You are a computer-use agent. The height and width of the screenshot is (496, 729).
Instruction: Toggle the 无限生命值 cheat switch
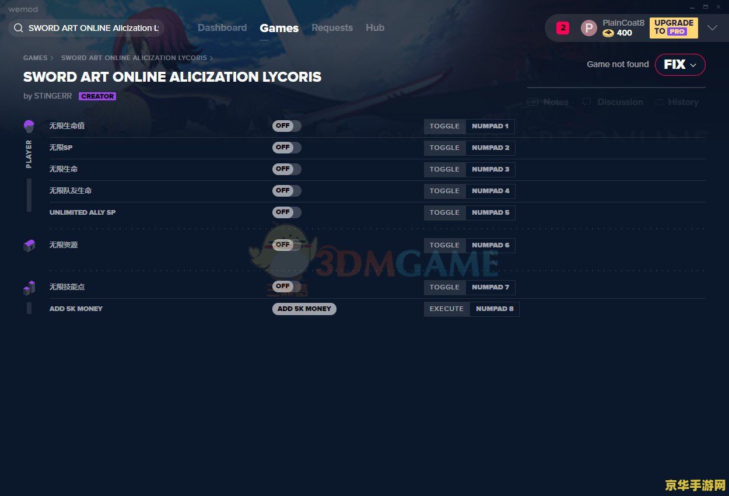(x=287, y=126)
